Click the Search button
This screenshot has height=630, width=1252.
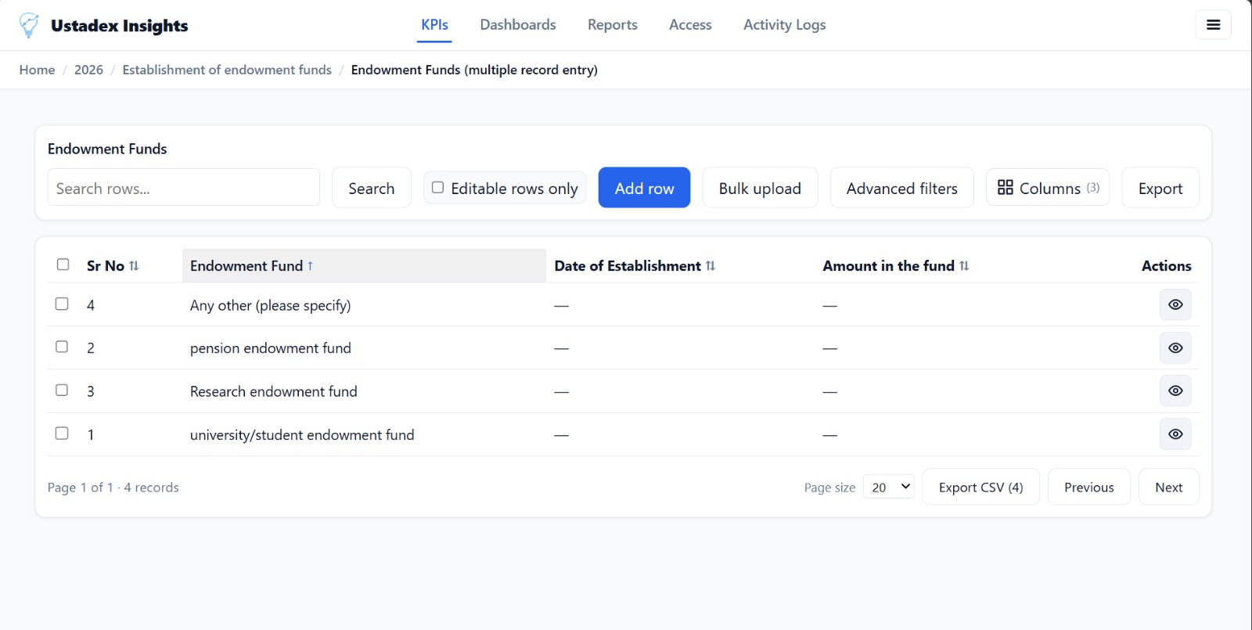coord(371,188)
